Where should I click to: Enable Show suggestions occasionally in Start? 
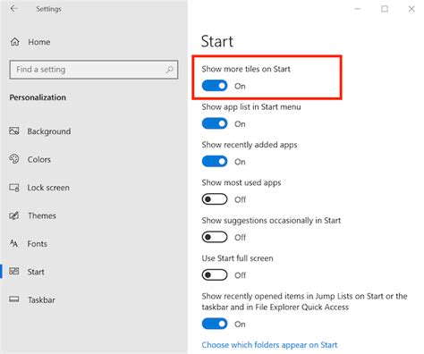coord(215,237)
